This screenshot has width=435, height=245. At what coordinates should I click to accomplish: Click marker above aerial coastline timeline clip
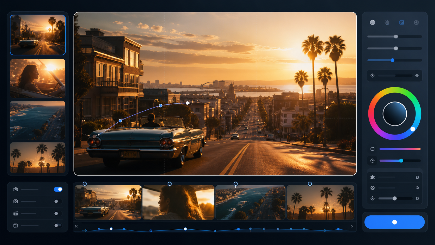coord(235,184)
